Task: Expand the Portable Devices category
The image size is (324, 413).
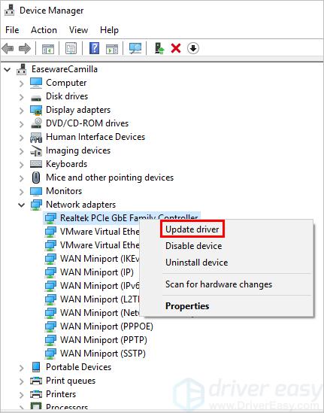Action: point(22,368)
